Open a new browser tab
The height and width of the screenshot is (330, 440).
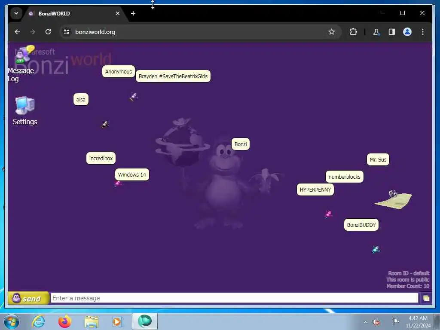pyautogui.click(x=133, y=13)
